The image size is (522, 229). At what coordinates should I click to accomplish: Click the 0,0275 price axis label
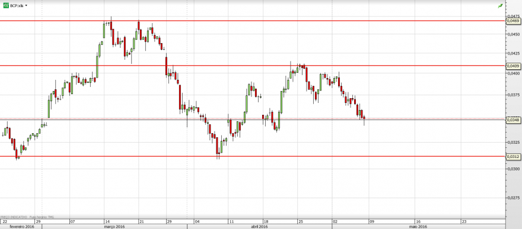click(x=514, y=198)
